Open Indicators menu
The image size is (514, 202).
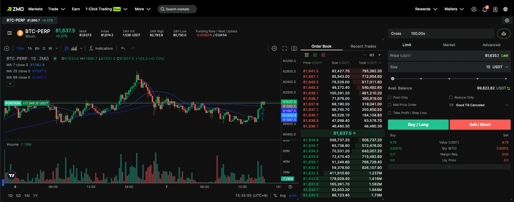tap(101, 48)
